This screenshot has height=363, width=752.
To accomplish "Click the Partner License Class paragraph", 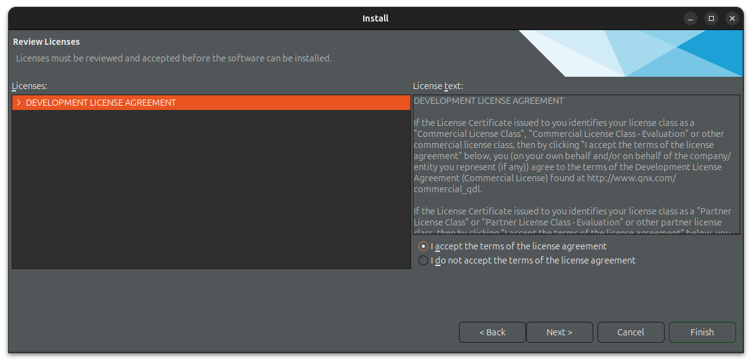I will click(567, 217).
